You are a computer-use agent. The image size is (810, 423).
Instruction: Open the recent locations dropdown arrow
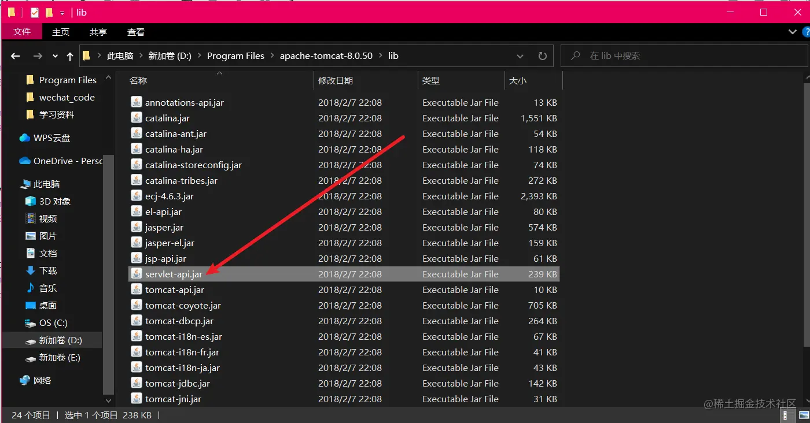click(x=55, y=56)
